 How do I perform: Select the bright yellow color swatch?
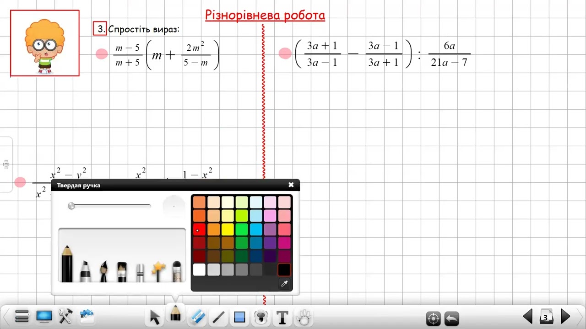(228, 229)
